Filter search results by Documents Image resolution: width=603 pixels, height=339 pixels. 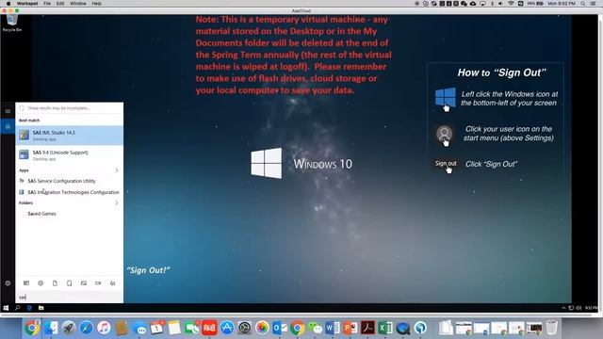[x=55, y=283]
